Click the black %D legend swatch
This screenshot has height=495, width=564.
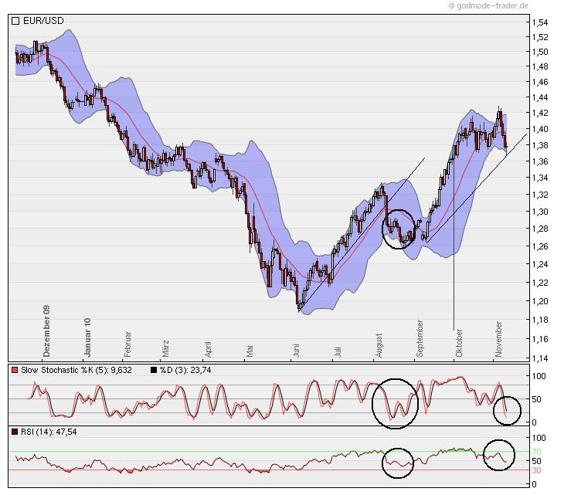point(154,370)
